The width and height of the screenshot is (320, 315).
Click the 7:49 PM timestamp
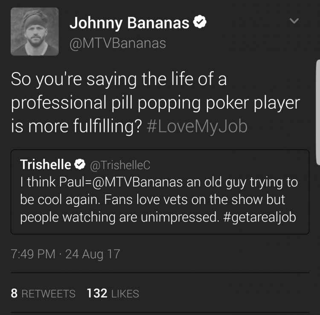tap(33, 254)
